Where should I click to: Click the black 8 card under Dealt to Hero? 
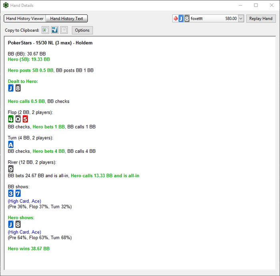18,88
